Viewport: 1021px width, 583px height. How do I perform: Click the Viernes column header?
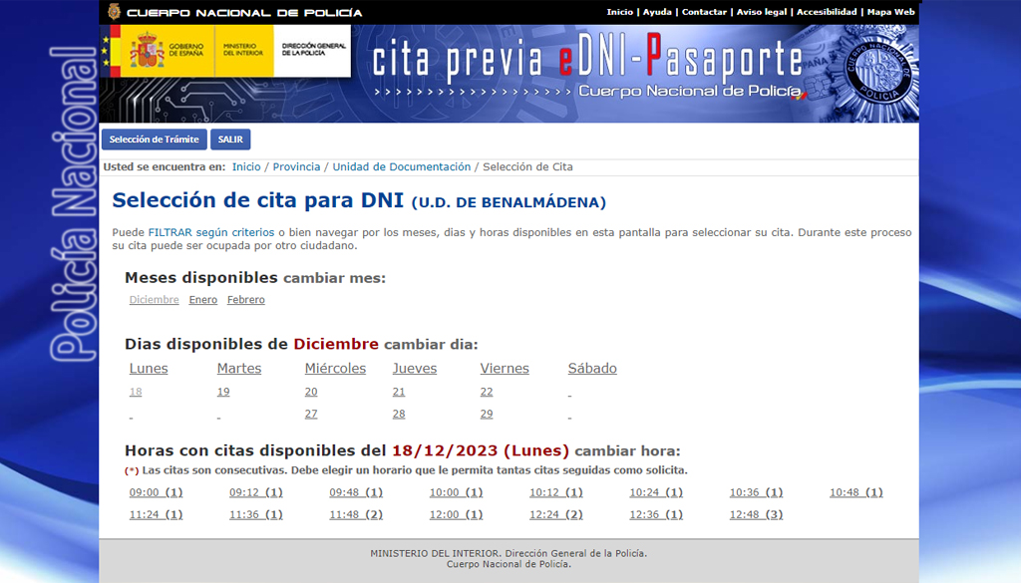tap(505, 369)
